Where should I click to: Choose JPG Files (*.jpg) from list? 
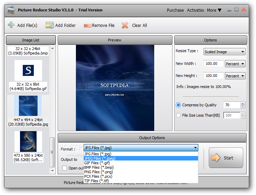coord(141,154)
